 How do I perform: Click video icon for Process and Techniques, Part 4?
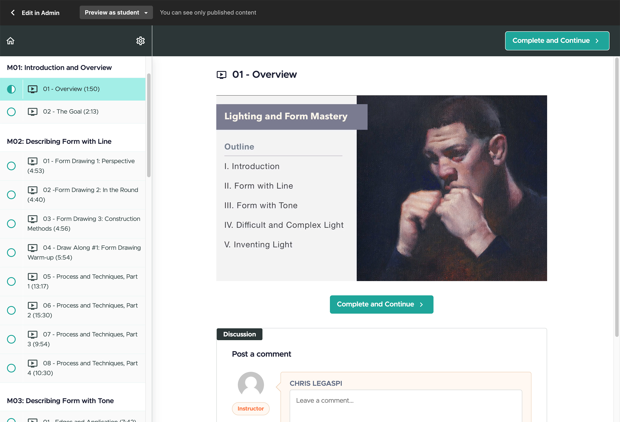(33, 363)
